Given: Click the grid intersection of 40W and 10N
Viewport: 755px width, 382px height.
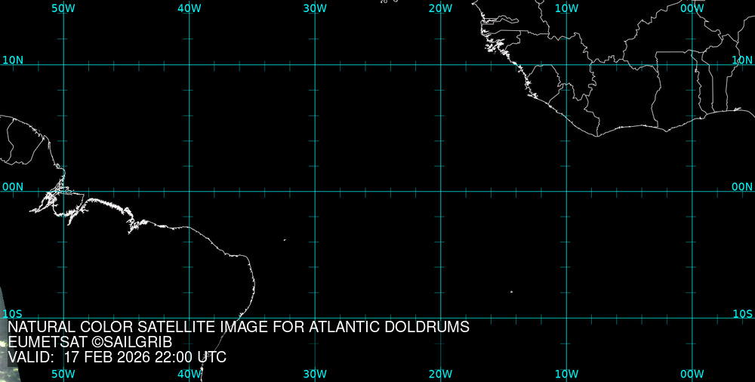Looking at the screenshot, I should point(189,65).
